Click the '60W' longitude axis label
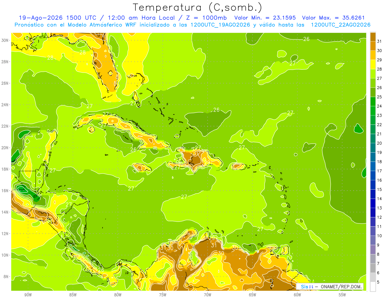Image resolution: width=388 pixels, height=299 pixels. click(x=297, y=295)
